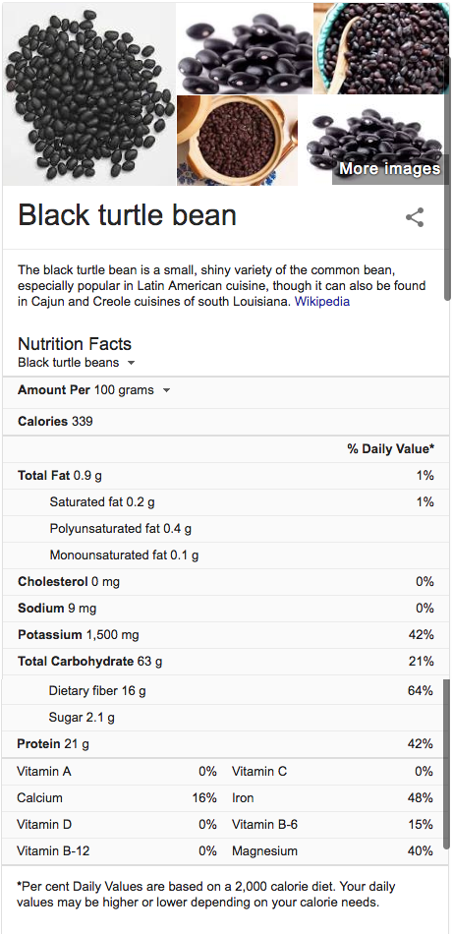Open the beans in ceramic pot thumbnail

238,141
